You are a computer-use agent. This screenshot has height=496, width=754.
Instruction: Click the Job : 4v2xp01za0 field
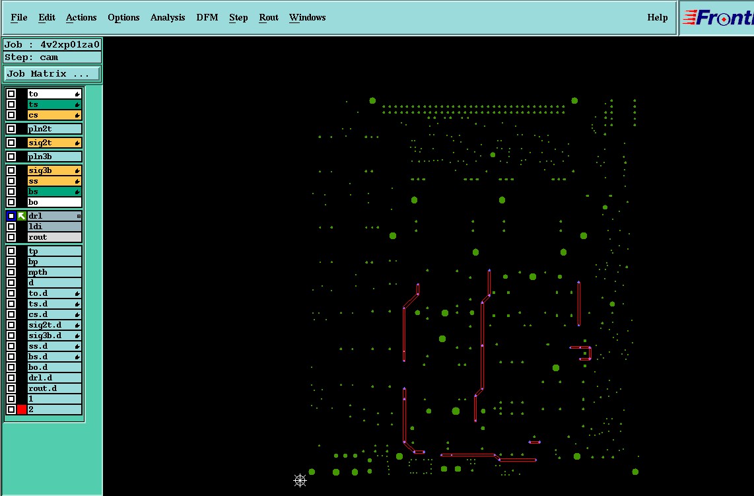[52, 44]
